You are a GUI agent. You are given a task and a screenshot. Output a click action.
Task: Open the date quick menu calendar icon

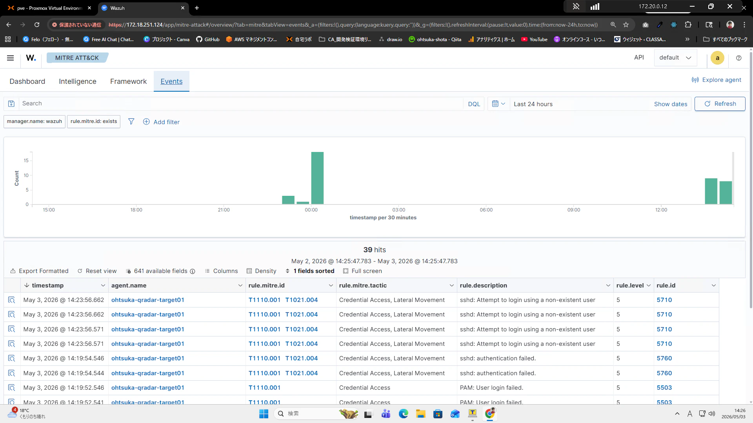[498, 104]
